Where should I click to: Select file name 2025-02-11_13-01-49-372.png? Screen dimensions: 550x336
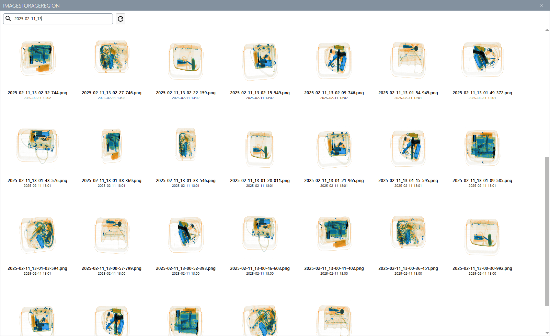[482, 93]
